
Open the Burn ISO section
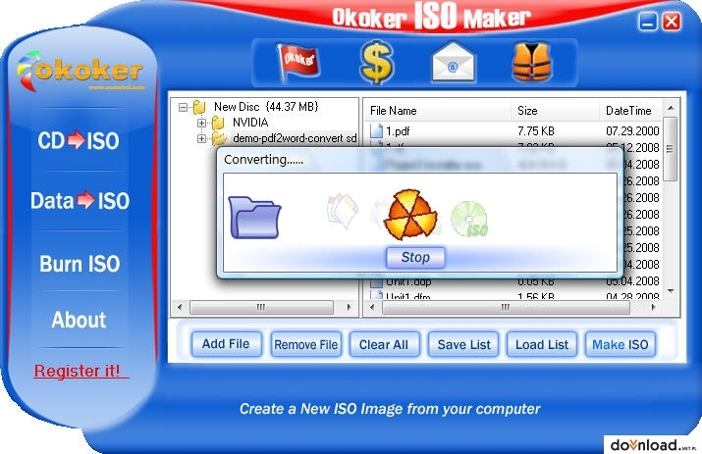[80, 264]
